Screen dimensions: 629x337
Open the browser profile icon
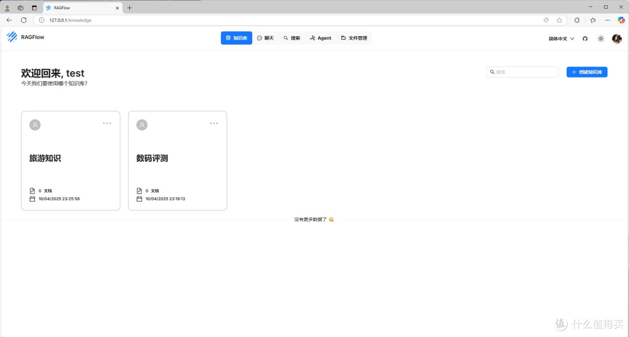[x=7, y=8]
